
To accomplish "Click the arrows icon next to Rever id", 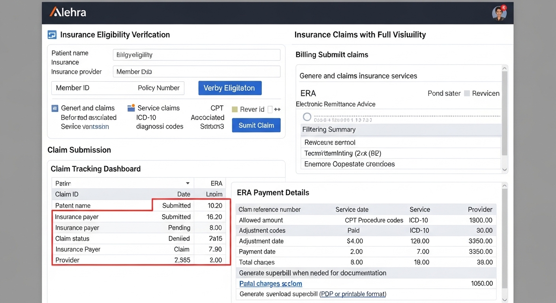I will click(277, 109).
